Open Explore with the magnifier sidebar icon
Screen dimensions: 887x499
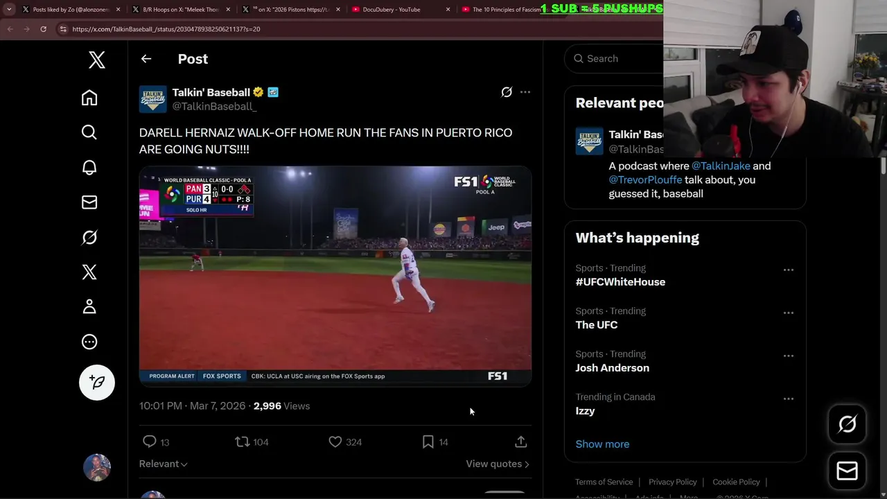(89, 132)
